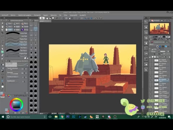
Task: Click Flip horizontal in the Navigator panel
Action: tap(167, 39)
